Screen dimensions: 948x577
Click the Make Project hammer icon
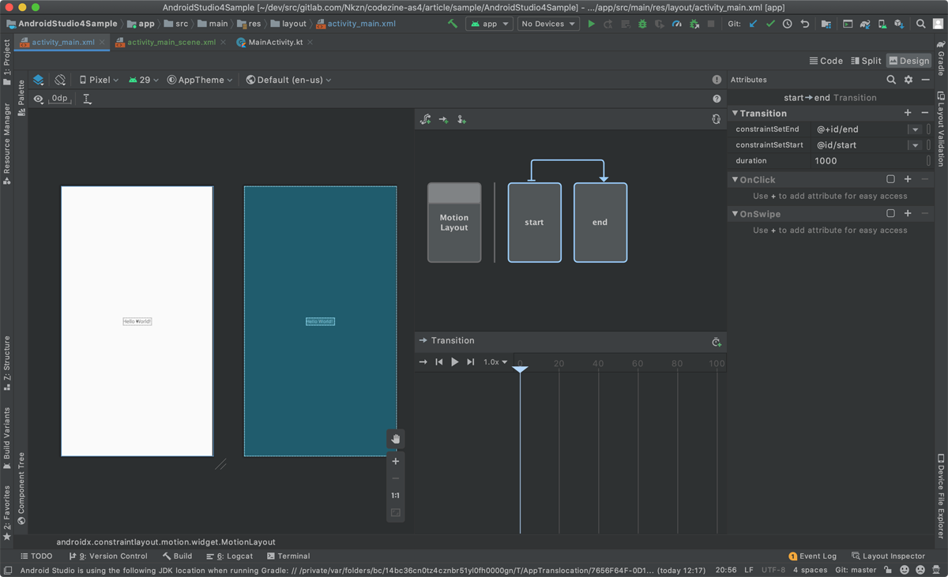(x=453, y=24)
